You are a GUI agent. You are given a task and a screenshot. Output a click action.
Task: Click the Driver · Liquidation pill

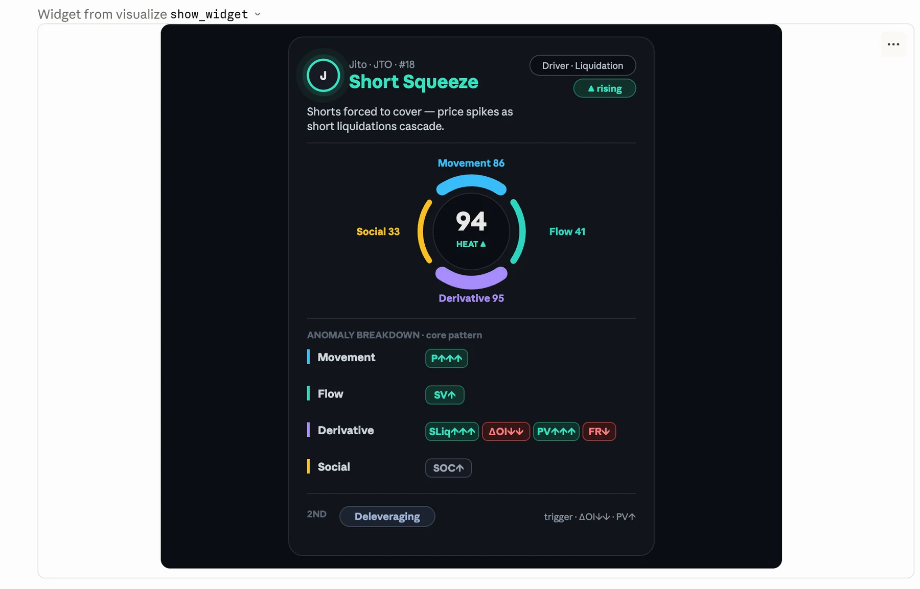click(583, 65)
